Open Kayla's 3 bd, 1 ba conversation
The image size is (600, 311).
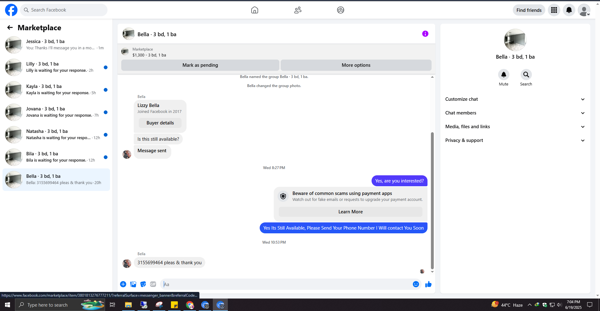click(56, 90)
